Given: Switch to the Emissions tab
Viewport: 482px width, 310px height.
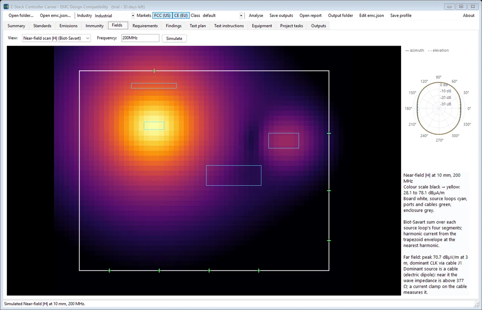Looking at the screenshot, I should click(69, 26).
